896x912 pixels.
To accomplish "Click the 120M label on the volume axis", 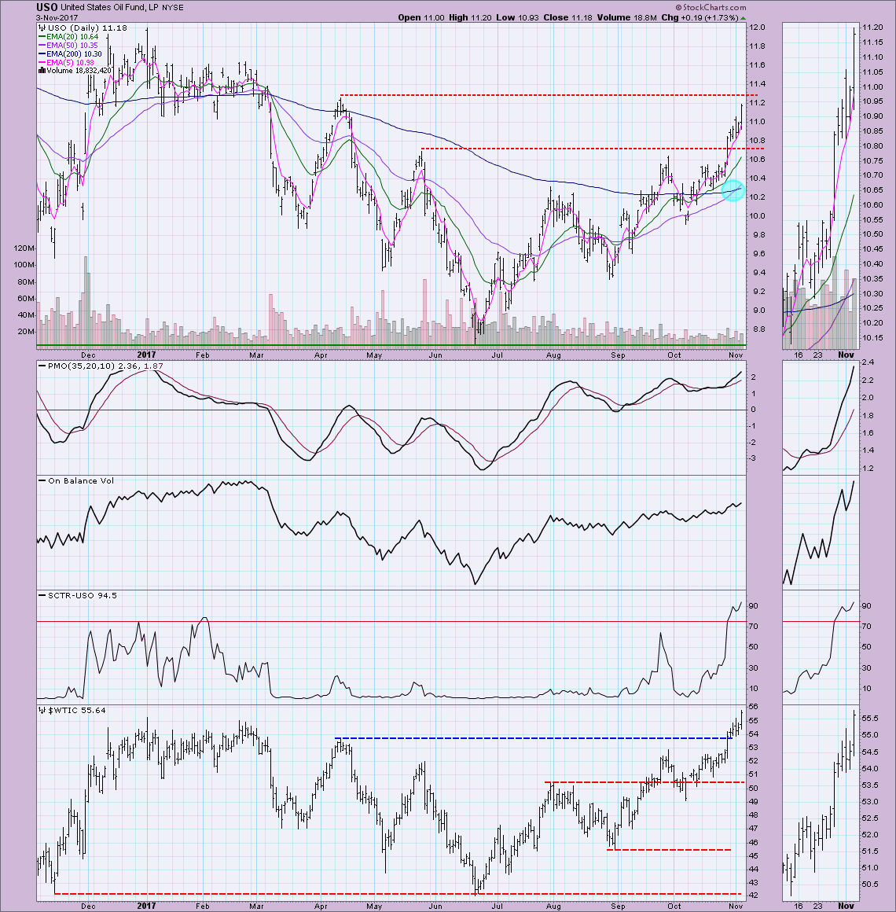I will 24,248.
